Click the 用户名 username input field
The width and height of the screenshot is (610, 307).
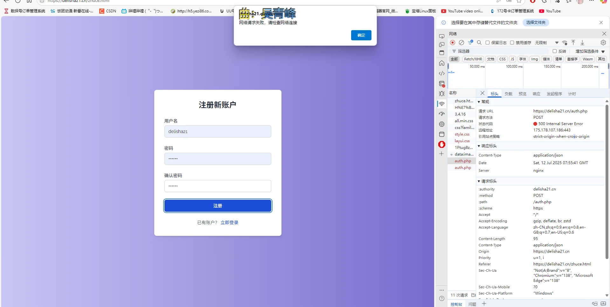(x=218, y=131)
